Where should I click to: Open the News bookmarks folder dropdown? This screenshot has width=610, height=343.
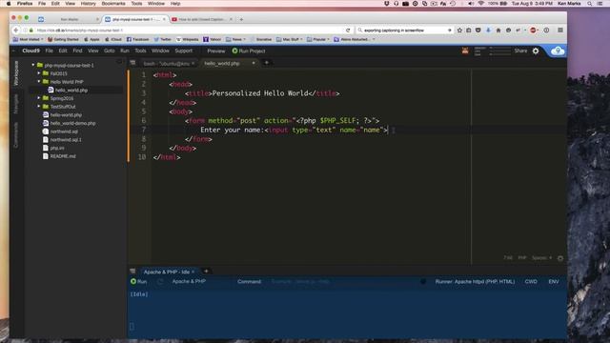pyautogui.click(x=235, y=39)
